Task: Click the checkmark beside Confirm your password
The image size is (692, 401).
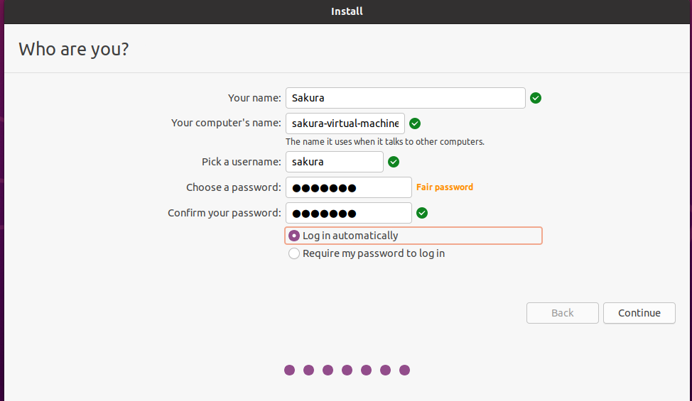Action: coord(422,213)
